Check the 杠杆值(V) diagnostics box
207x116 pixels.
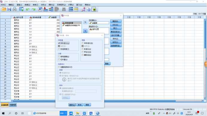(59, 60)
